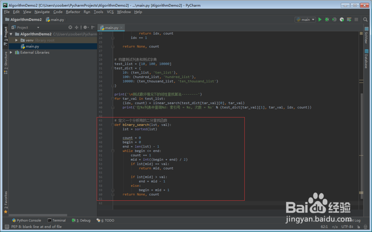
Task: Click read-only lock icon in status bar
Action: click(359, 227)
